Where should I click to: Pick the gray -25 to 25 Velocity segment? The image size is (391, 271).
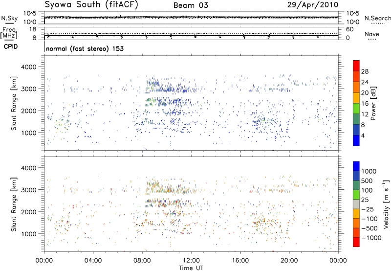[356, 204]
